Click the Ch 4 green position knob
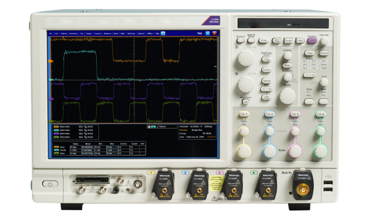This screenshot has height=219, width=370. pyautogui.click(x=320, y=131)
